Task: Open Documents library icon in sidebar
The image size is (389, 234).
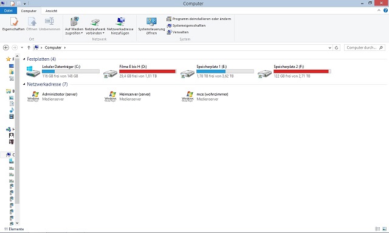Action: pos(12,104)
